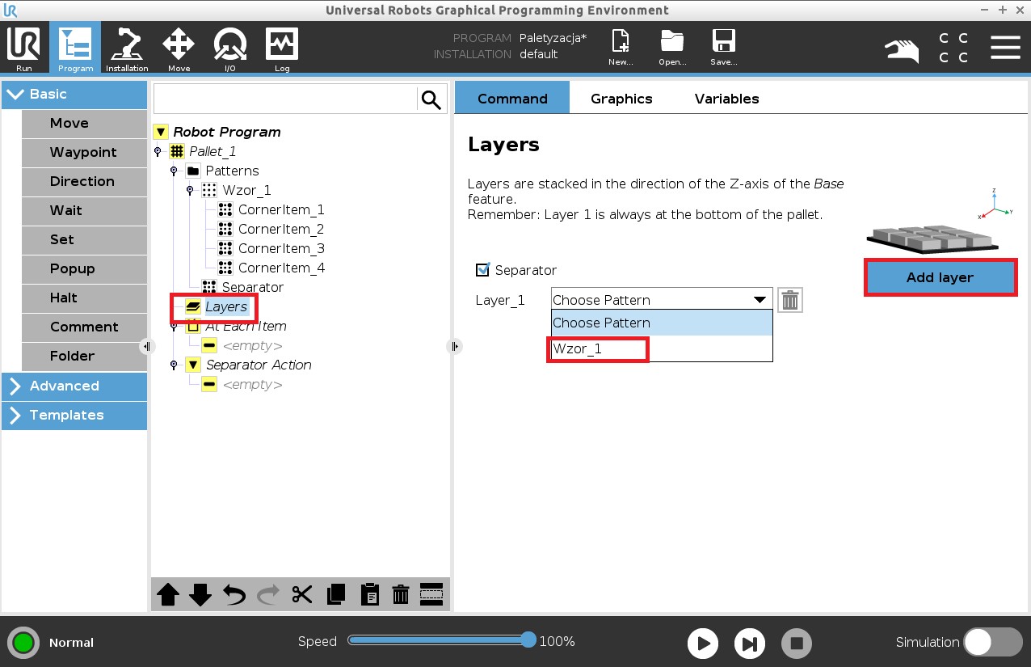
Task: Switch to the Variables tab
Action: click(727, 98)
